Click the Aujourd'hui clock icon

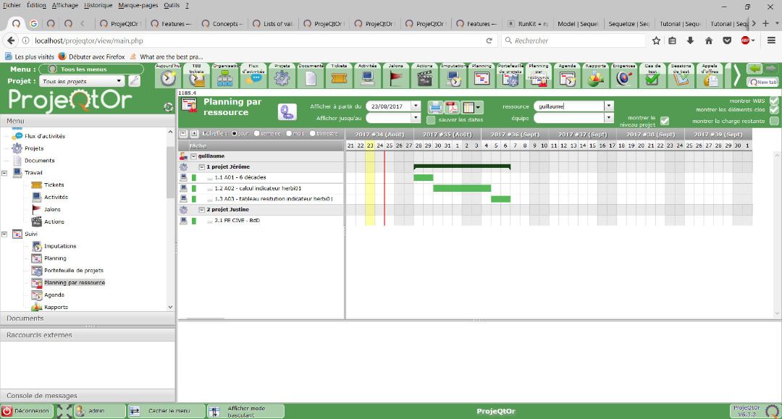click(169, 77)
